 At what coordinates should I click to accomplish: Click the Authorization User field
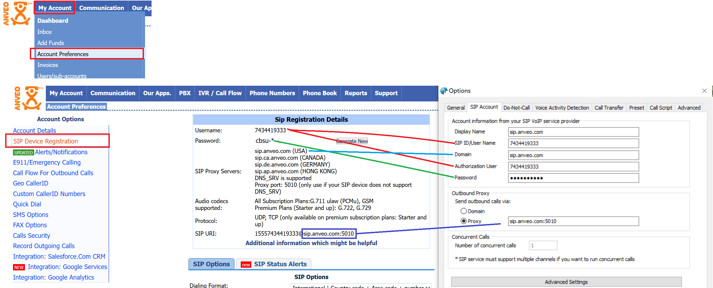point(573,167)
